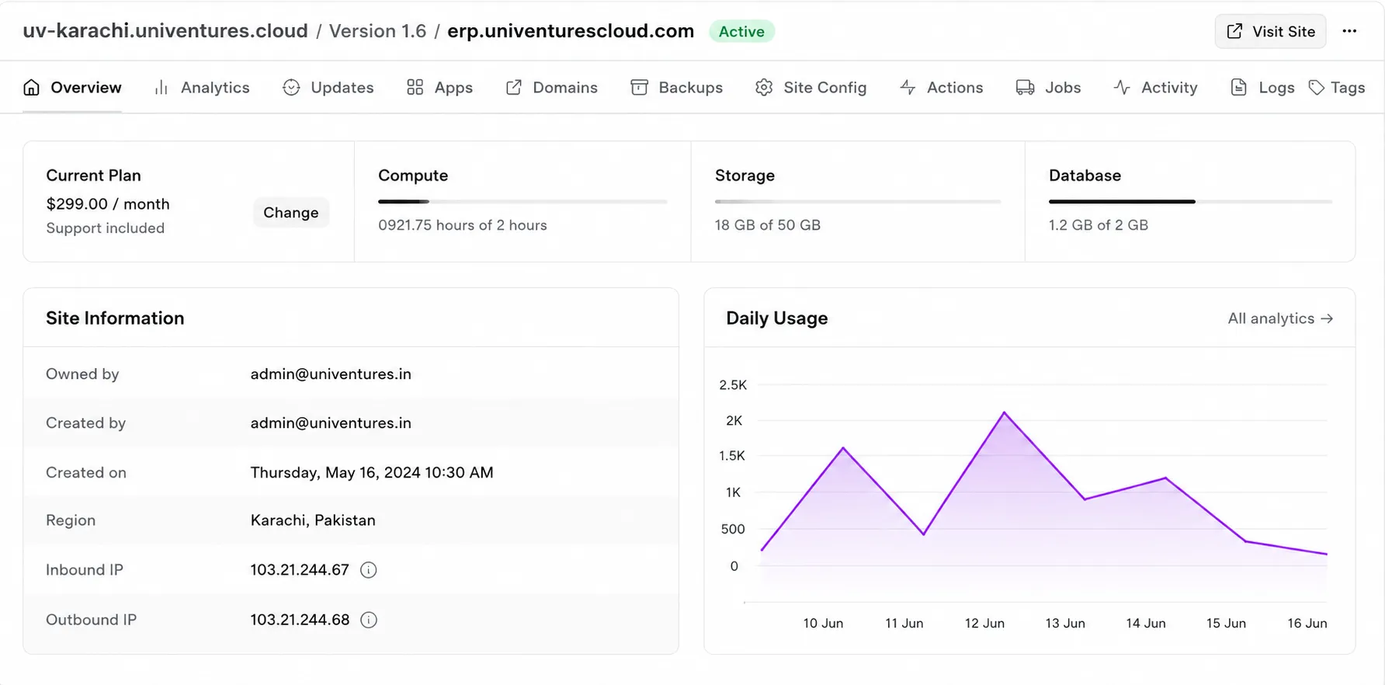This screenshot has height=685, width=1385.
Task: Select the Domains tab
Action: click(551, 88)
